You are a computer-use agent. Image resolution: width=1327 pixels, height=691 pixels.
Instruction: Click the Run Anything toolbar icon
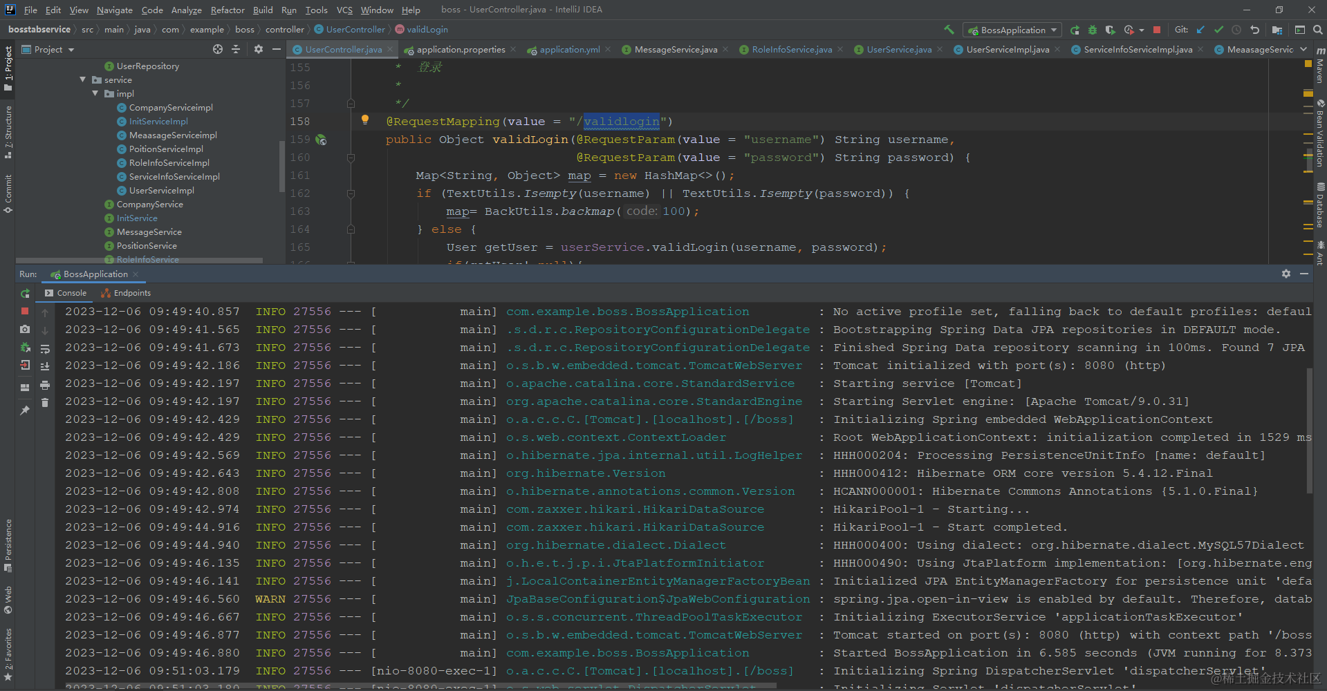(x=1300, y=30)
